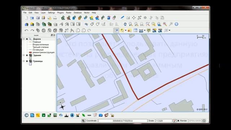Image resolution: width=231 pixels, height=130 pixels.
Task: Click the Zoom Last icon
Action: pyautogui.click(x=165, y=24)
